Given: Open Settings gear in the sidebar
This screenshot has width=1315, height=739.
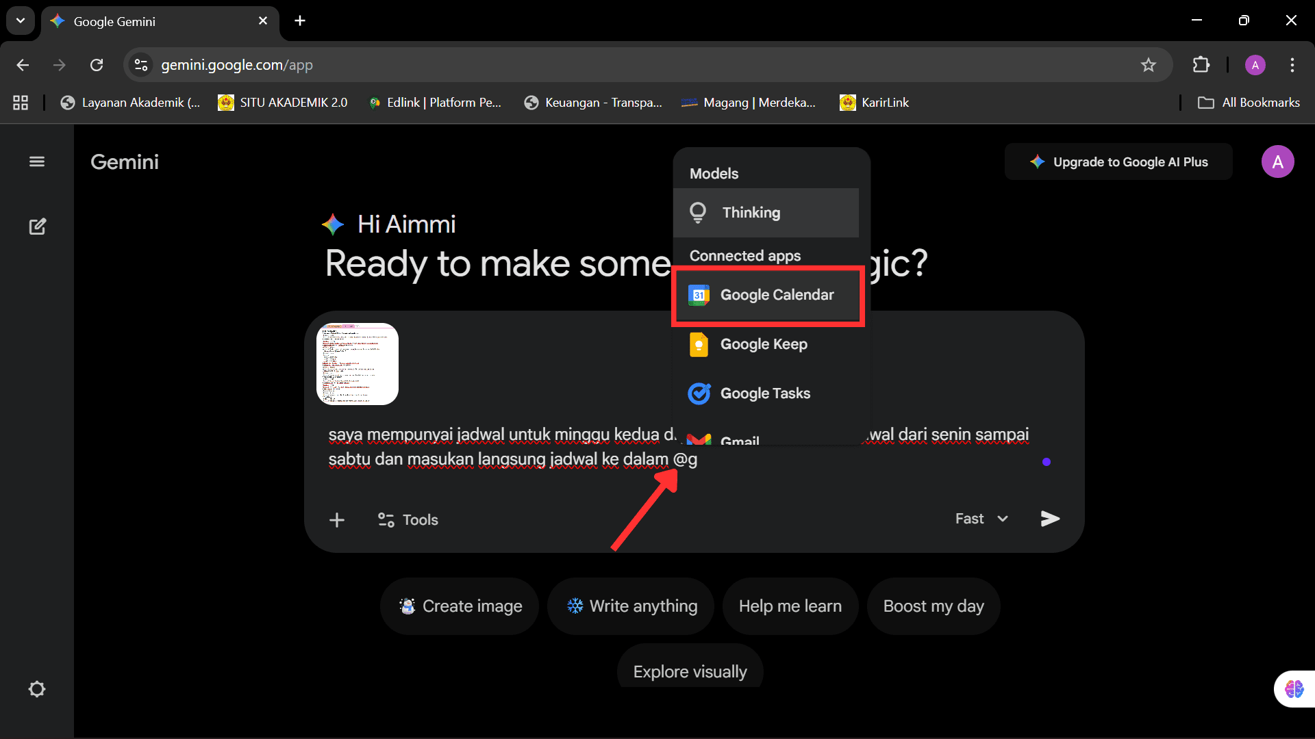Looking at the screenshot, I should (x=37, y=689).
